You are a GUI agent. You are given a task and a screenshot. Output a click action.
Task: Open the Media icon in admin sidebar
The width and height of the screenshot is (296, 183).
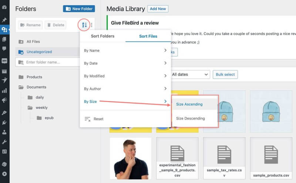click(4, 30)
